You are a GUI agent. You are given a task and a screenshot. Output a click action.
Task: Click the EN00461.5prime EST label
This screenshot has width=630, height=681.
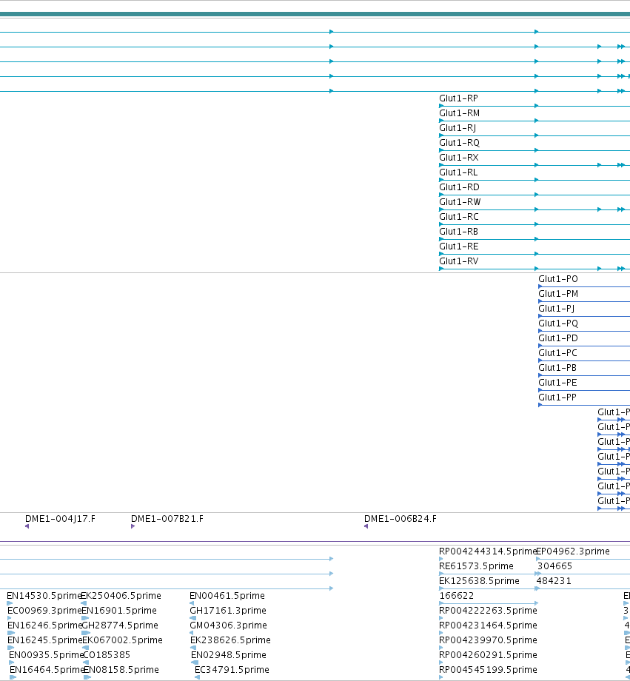pos(227,596)
